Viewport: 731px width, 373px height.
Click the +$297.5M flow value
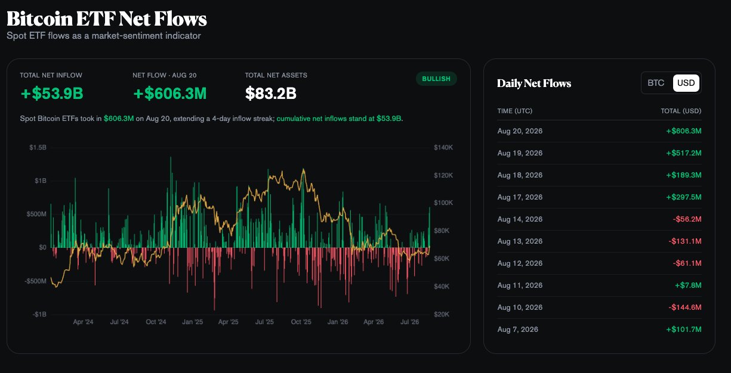[x=684, y=197]
